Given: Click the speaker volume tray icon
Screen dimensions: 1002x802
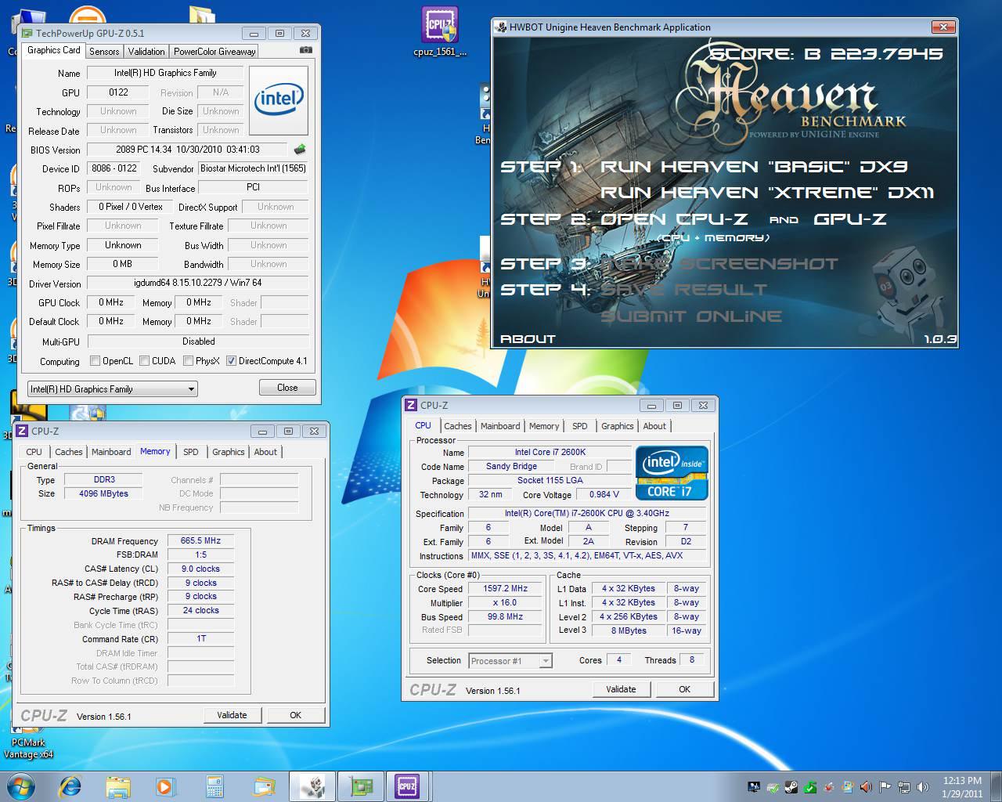Looking at the screenshot, I should pyautogui.click(x=923, y=787).
